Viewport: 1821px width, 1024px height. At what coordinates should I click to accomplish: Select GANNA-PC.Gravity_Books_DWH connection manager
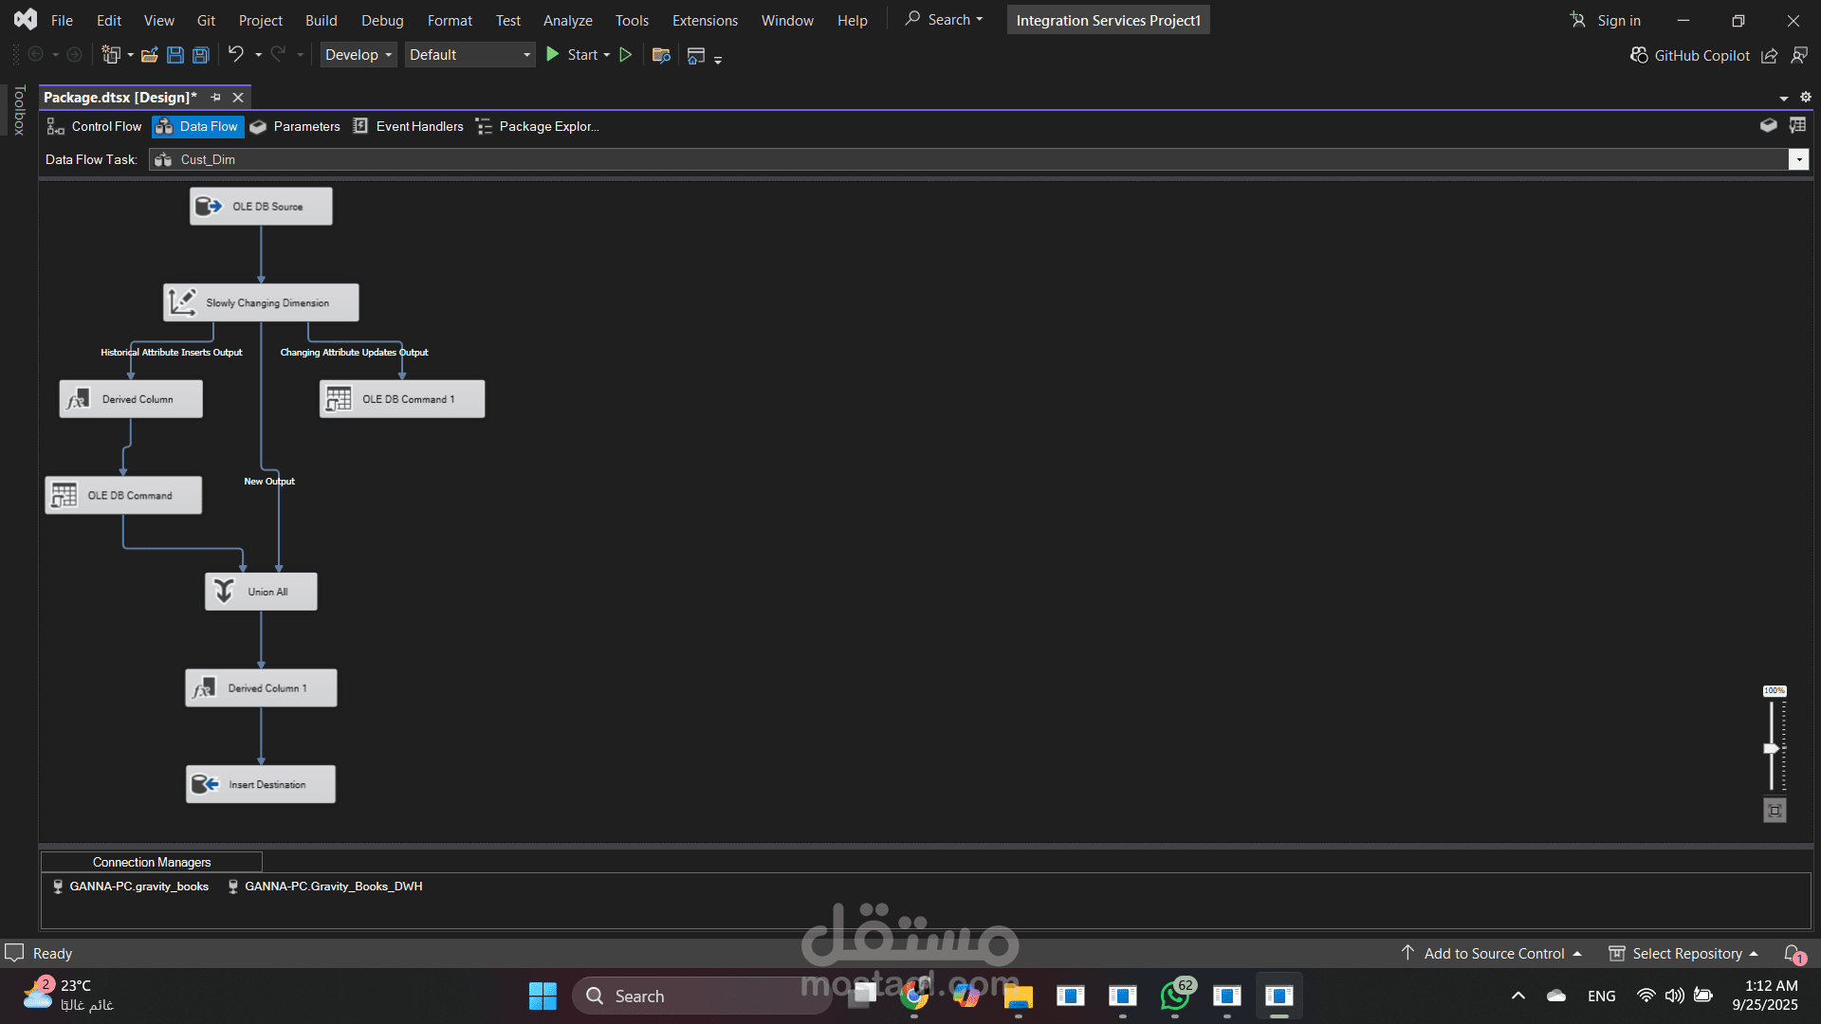333,887
